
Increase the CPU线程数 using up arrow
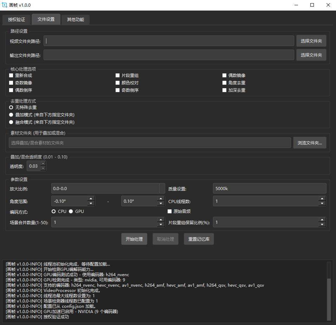click(322, 199)
